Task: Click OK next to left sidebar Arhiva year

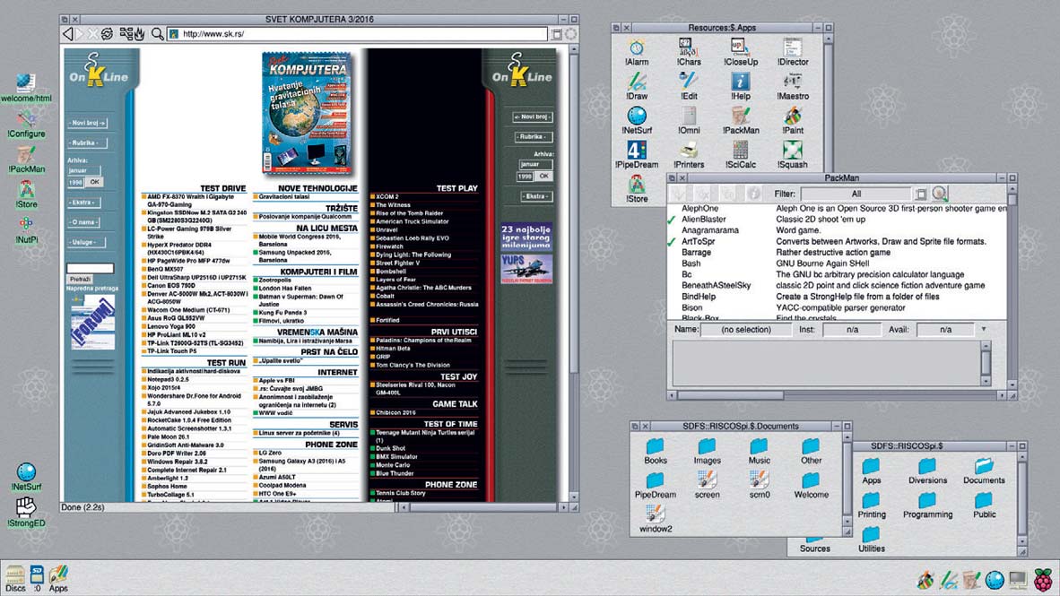Action: [95, 182]
